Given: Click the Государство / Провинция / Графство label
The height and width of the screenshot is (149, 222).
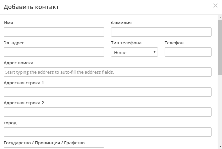Looking at the screenshot, I should pyautogui.click(x=44, y=143).
